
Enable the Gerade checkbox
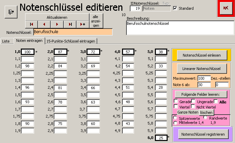coord(176,101)
